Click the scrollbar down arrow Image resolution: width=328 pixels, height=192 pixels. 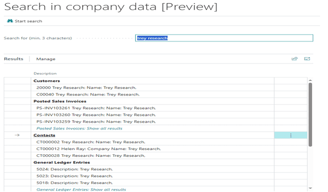coord(310,188)
